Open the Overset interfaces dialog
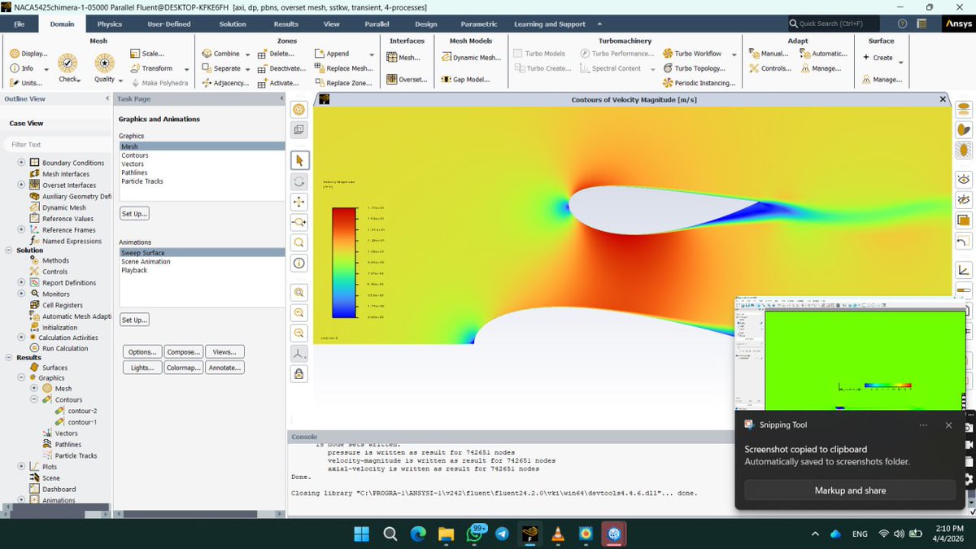 pyautogui.click(x=407, y=80)
